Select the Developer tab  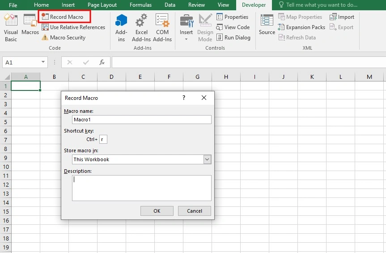click(x=254, y=5)
